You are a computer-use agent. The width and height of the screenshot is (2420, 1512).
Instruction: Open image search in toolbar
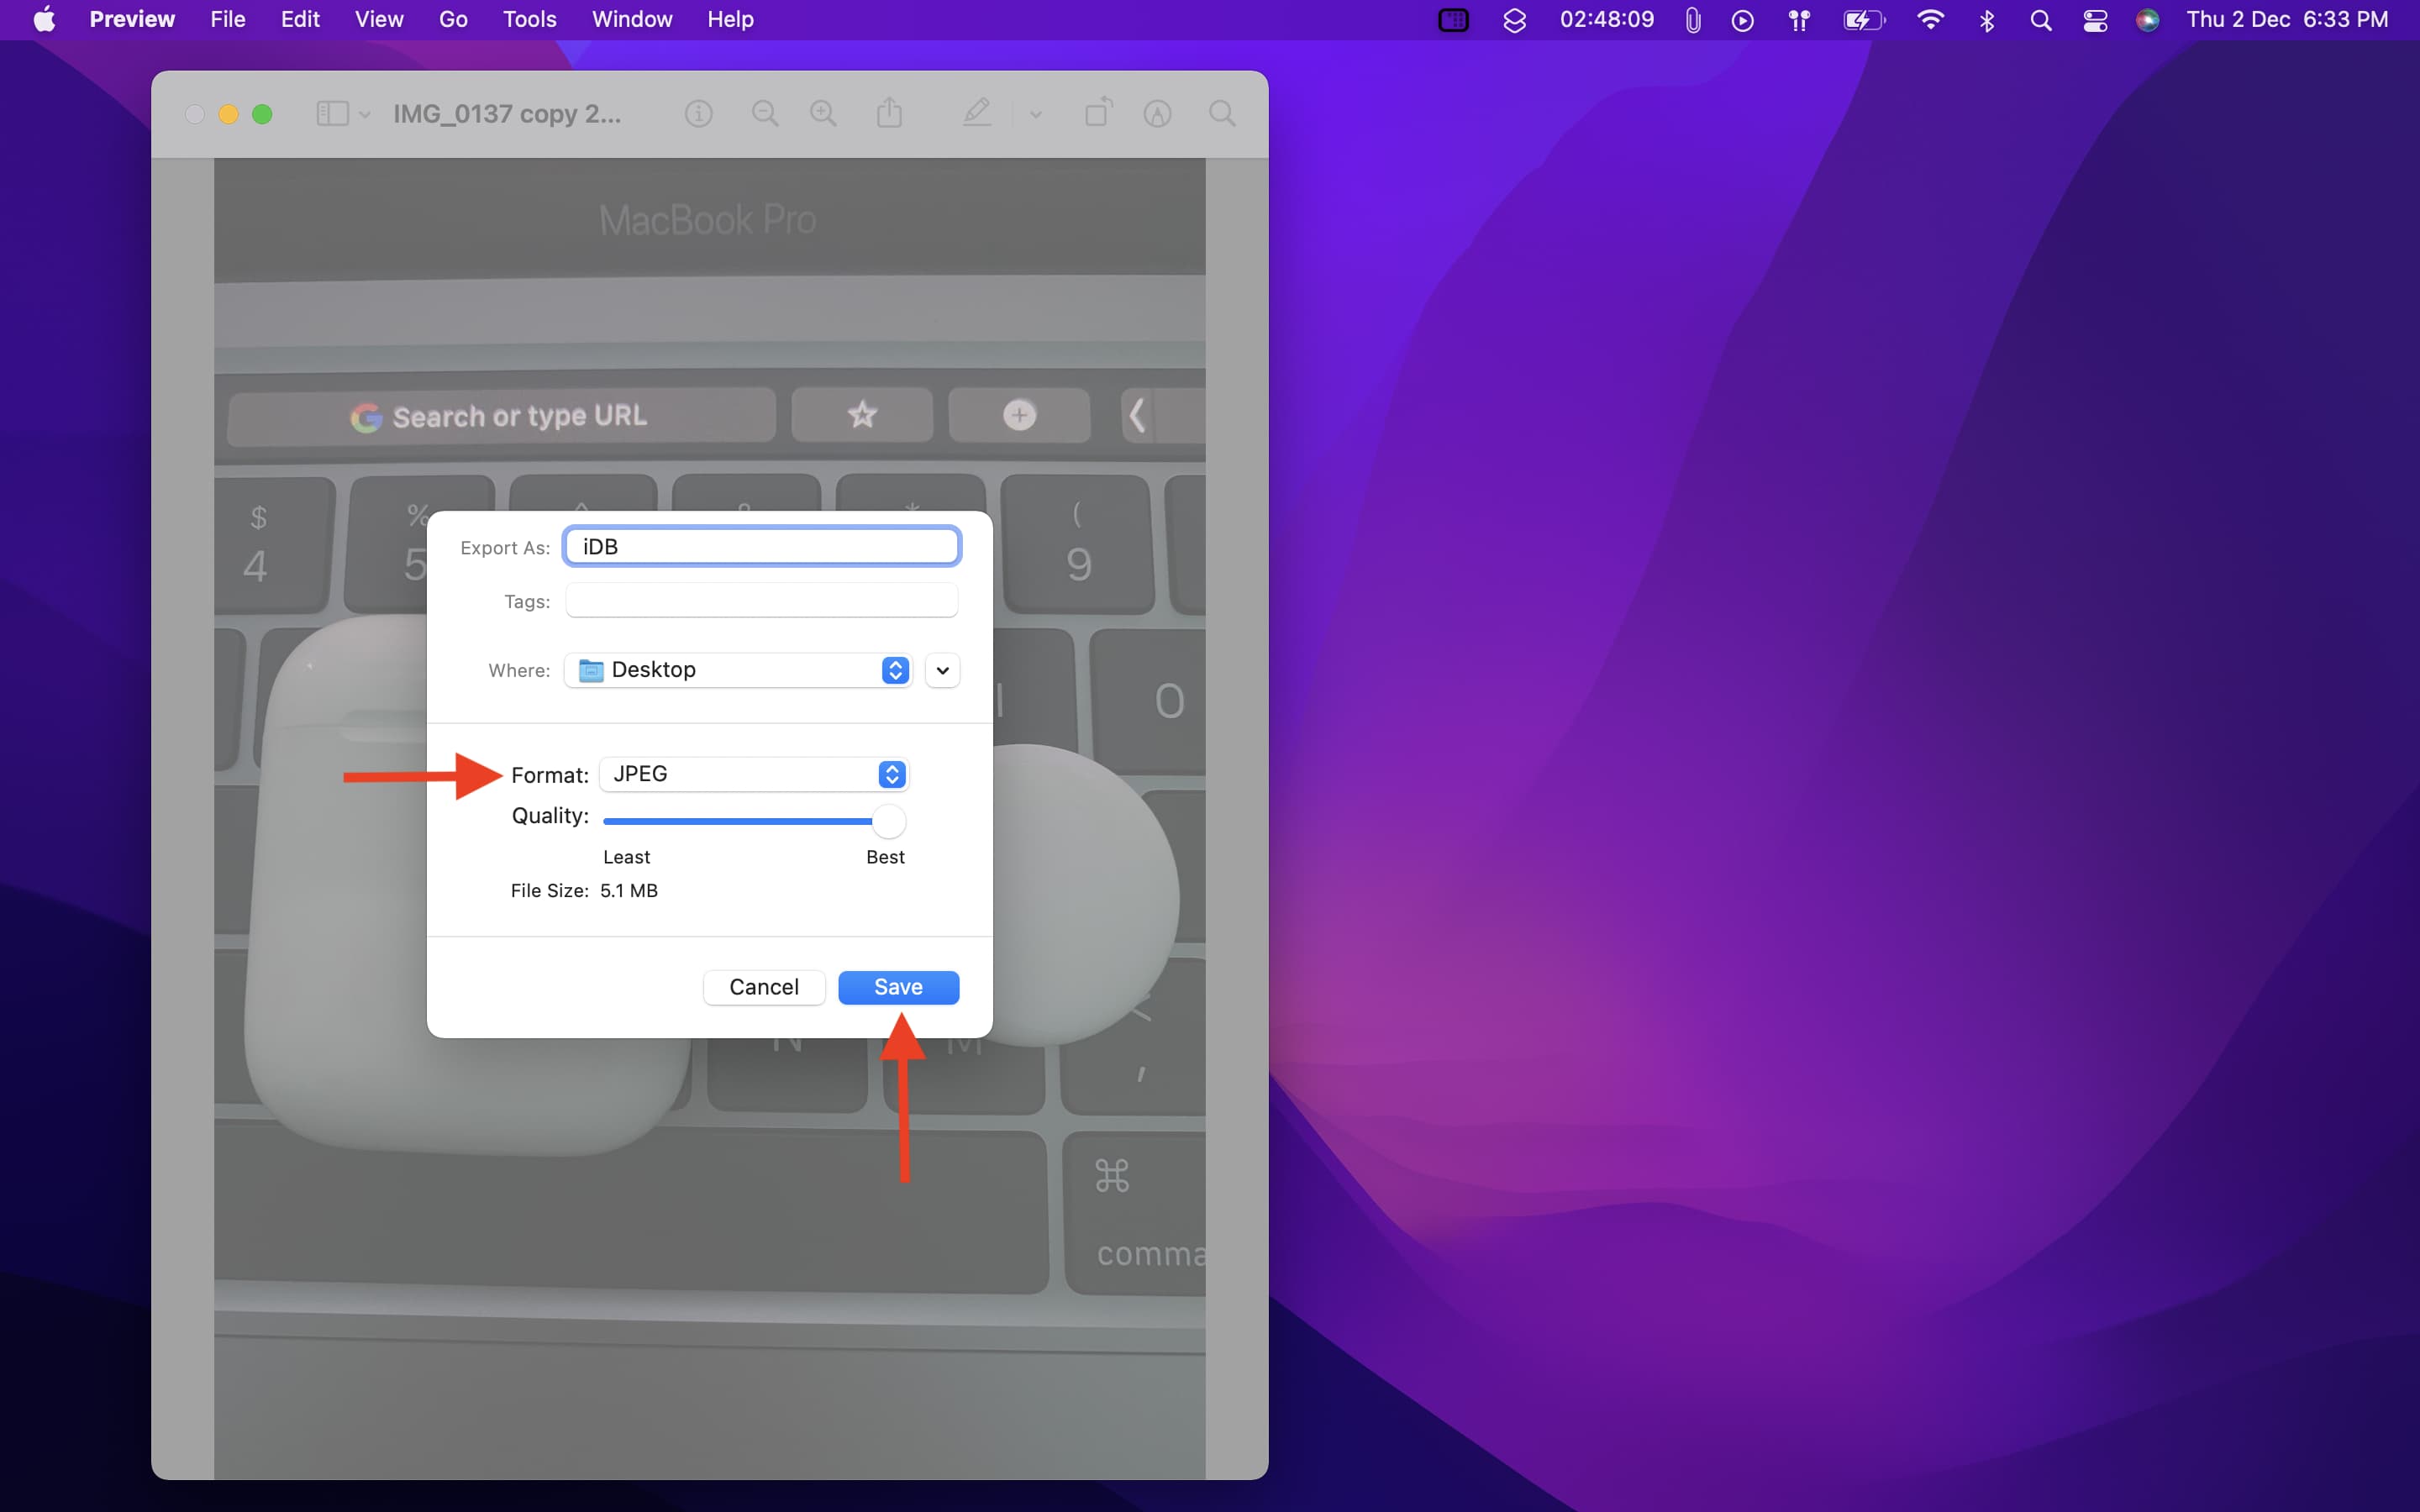point(1221,113)
